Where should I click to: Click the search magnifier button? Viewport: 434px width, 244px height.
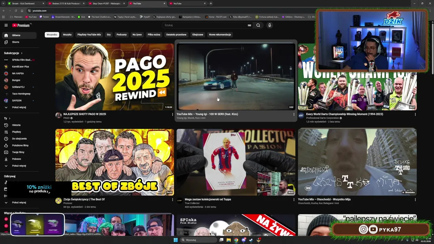(x=258, y=25)
